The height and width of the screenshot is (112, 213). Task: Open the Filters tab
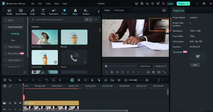[75, 12]
